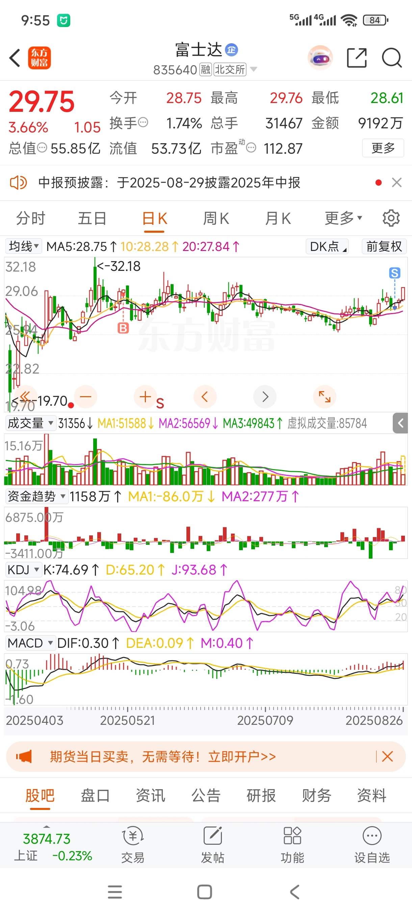Open 股吧 tab

[x=40, y=796]
